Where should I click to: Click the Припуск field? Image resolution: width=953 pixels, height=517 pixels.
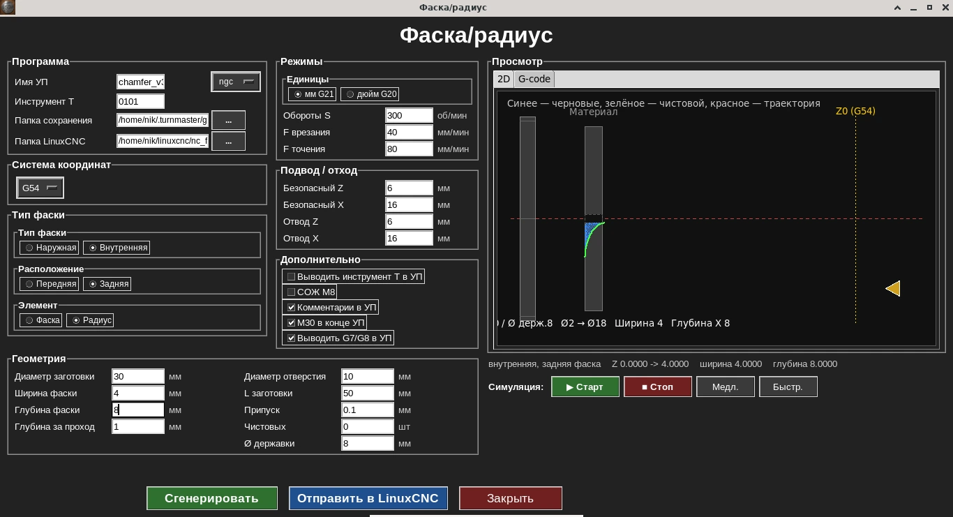[x=368, y=410]
